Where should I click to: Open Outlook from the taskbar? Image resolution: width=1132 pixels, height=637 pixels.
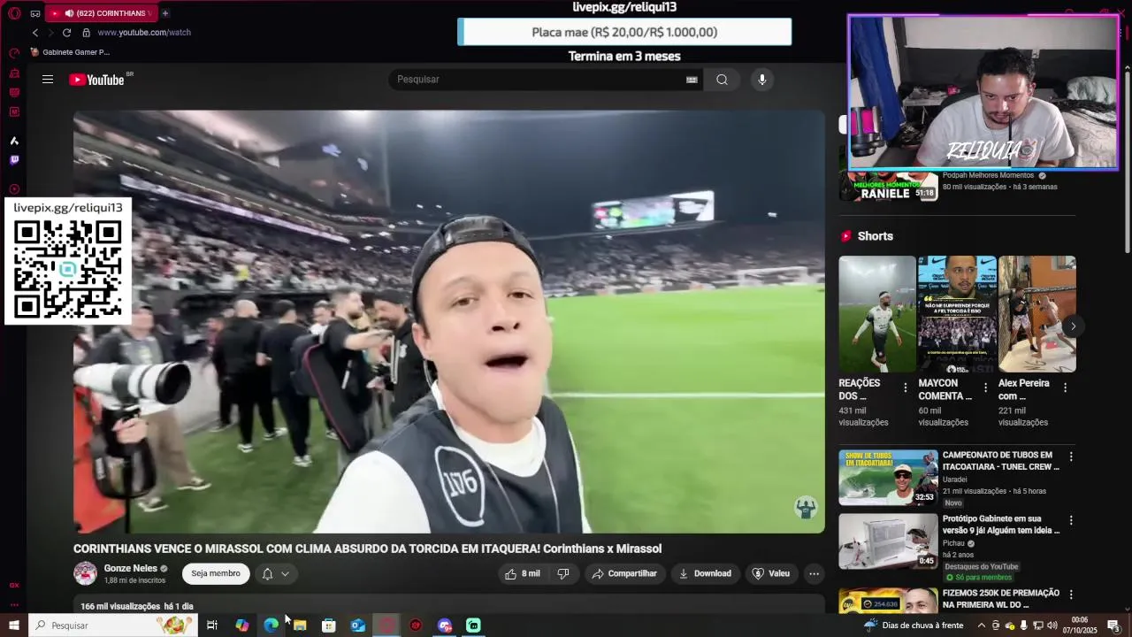pos(358,625)
